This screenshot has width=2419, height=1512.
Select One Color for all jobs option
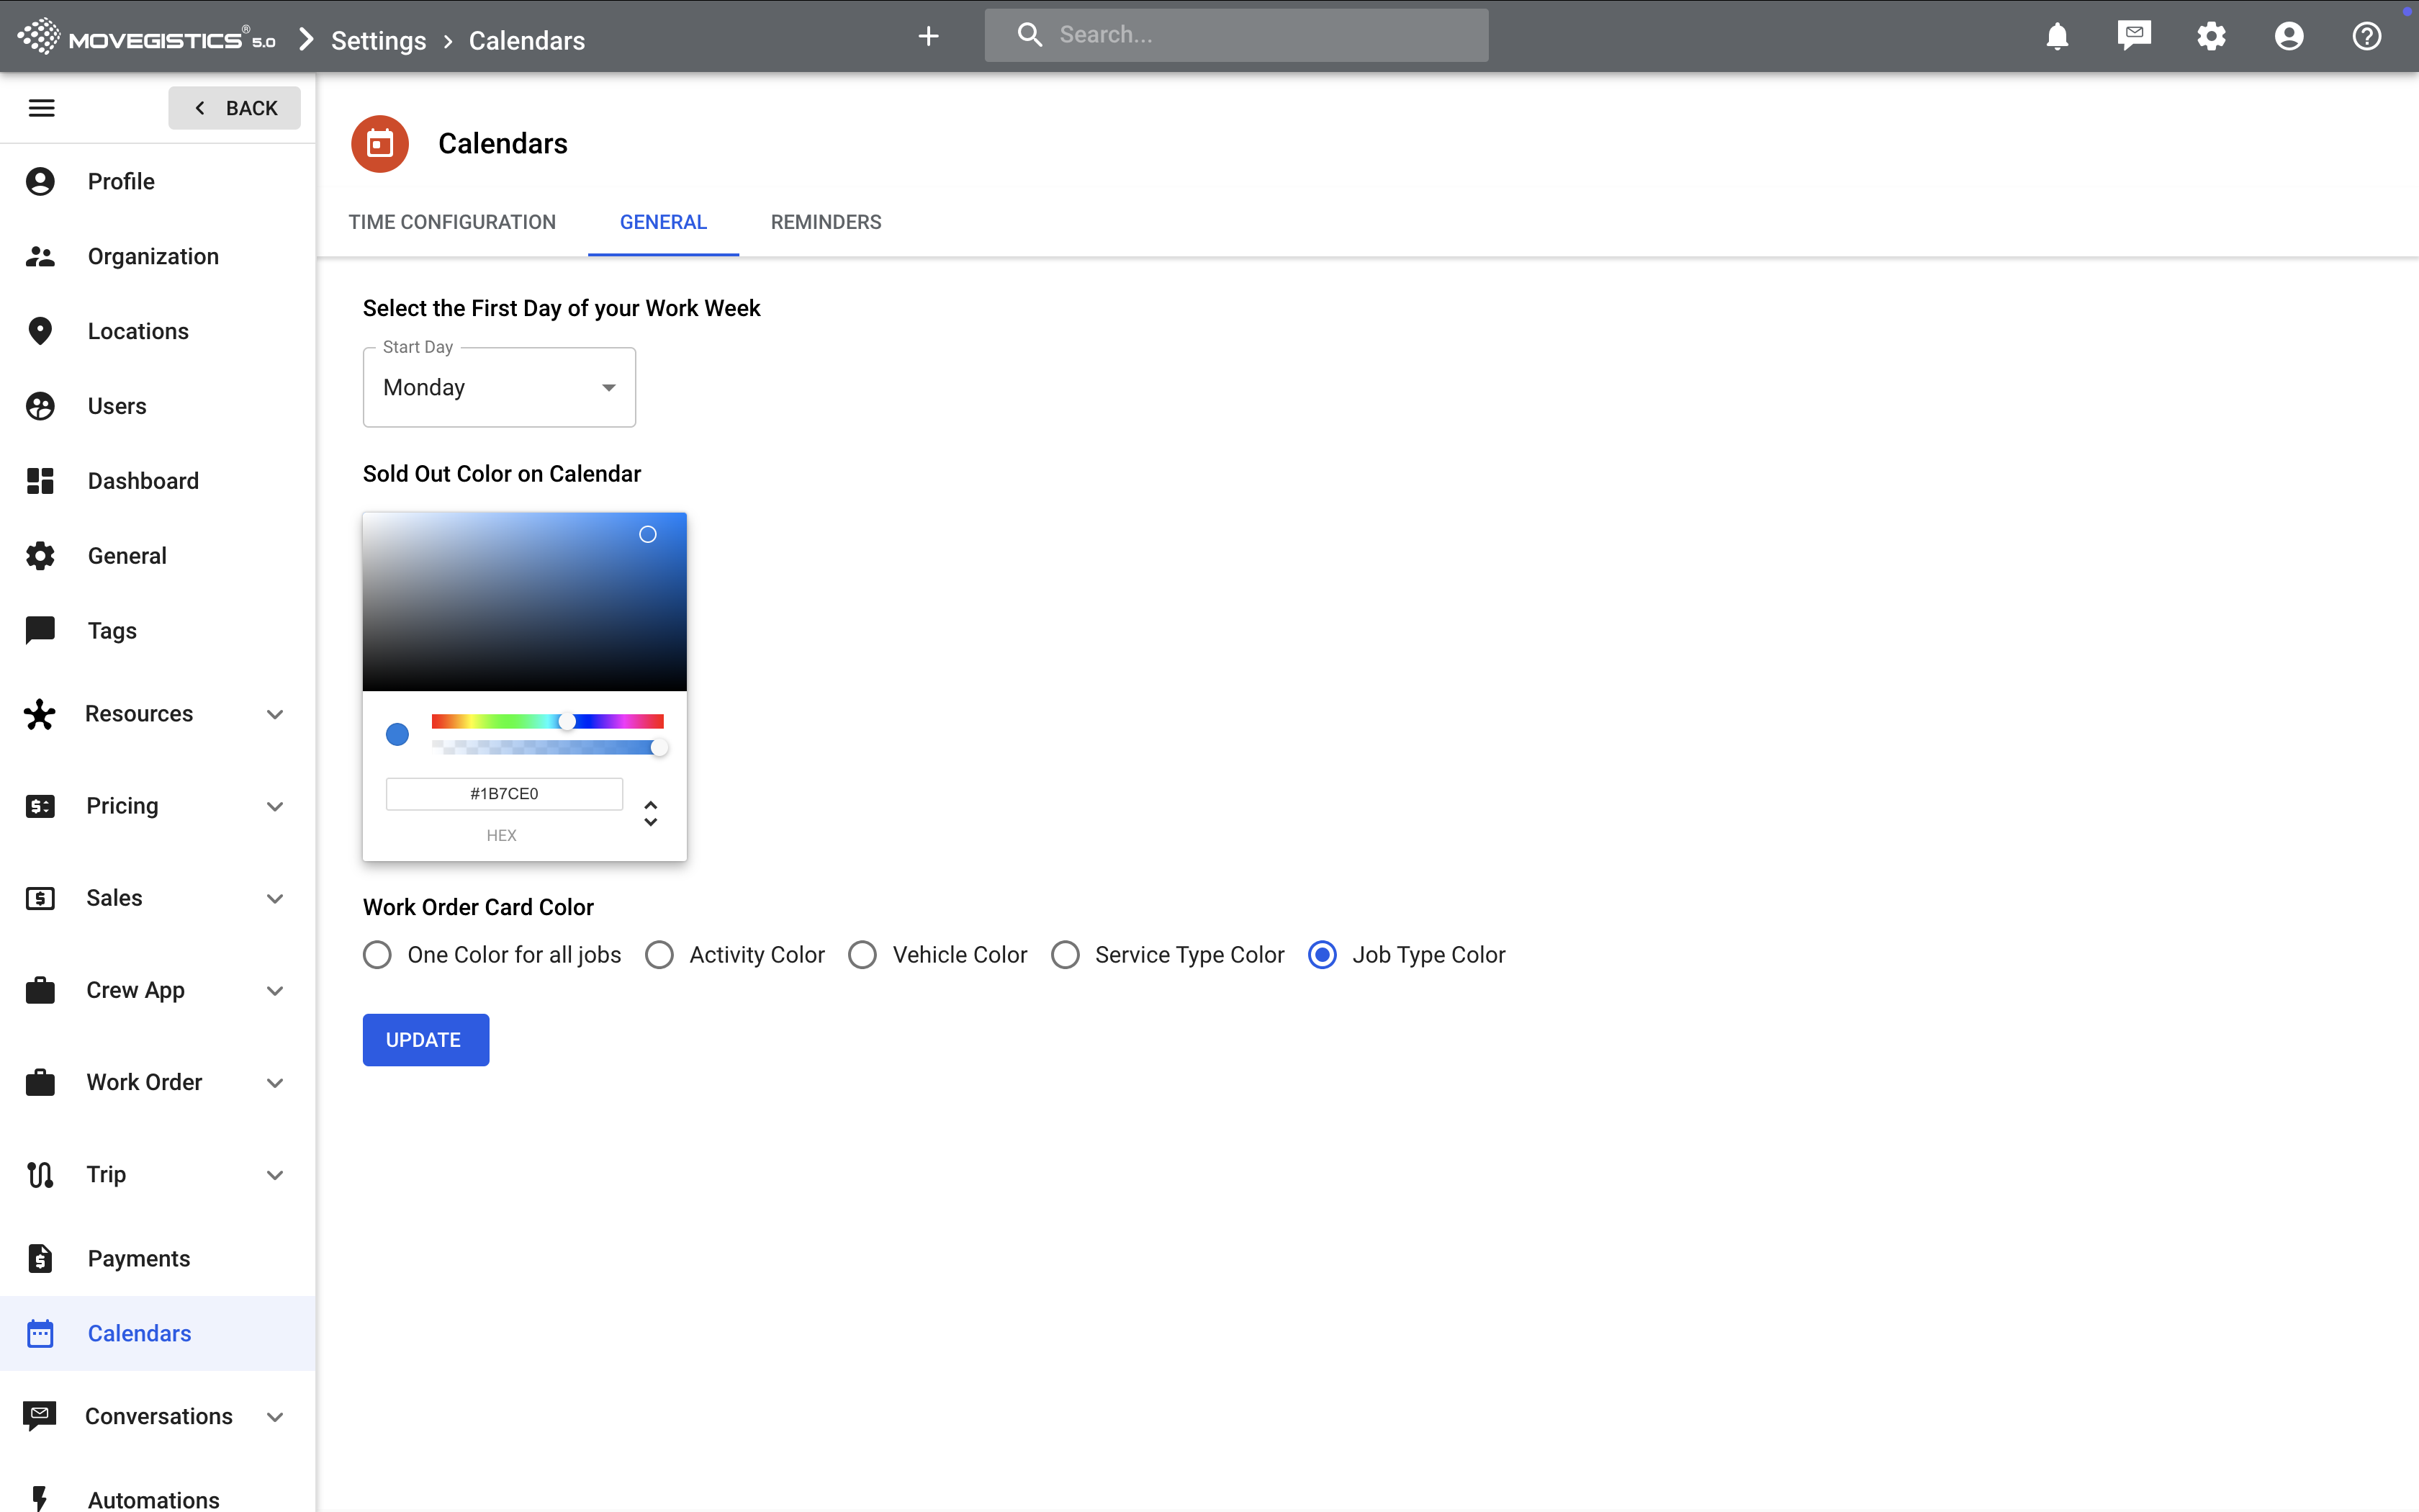(378, 955)
